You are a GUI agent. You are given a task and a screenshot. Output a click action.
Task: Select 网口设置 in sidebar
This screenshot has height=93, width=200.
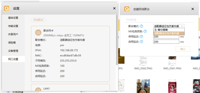point(13,59)
